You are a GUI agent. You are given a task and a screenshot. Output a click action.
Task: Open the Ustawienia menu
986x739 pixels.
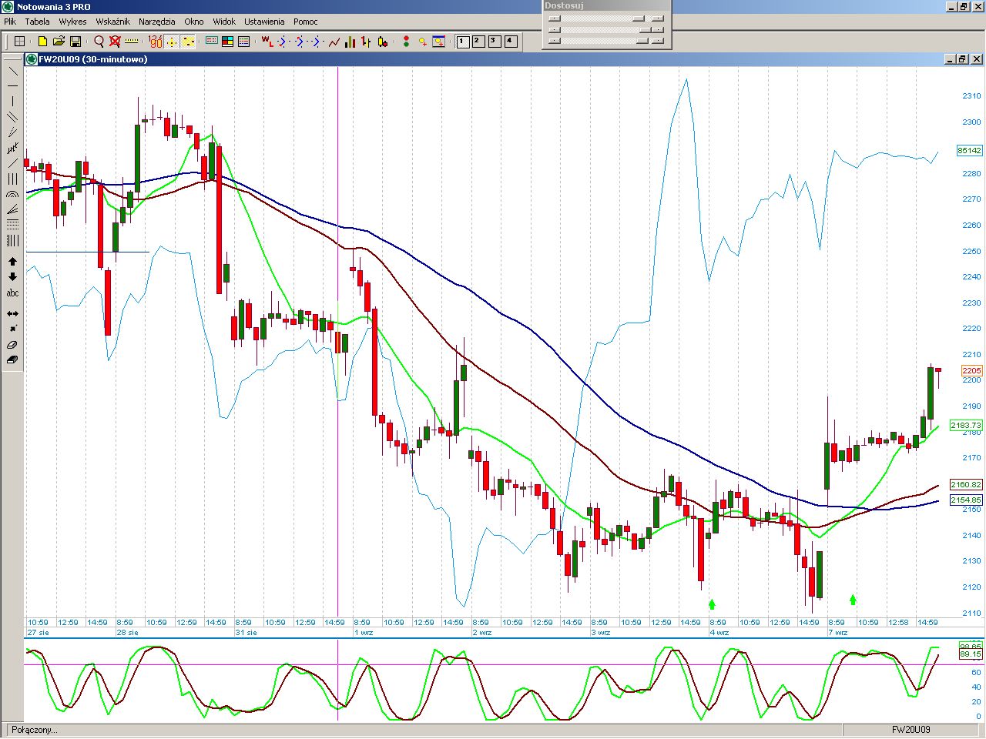click(264, 22)
